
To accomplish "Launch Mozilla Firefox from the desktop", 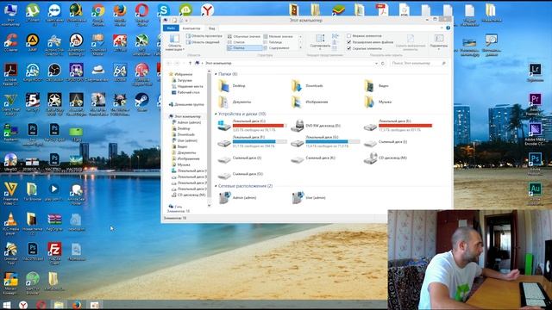I will 120,14.
